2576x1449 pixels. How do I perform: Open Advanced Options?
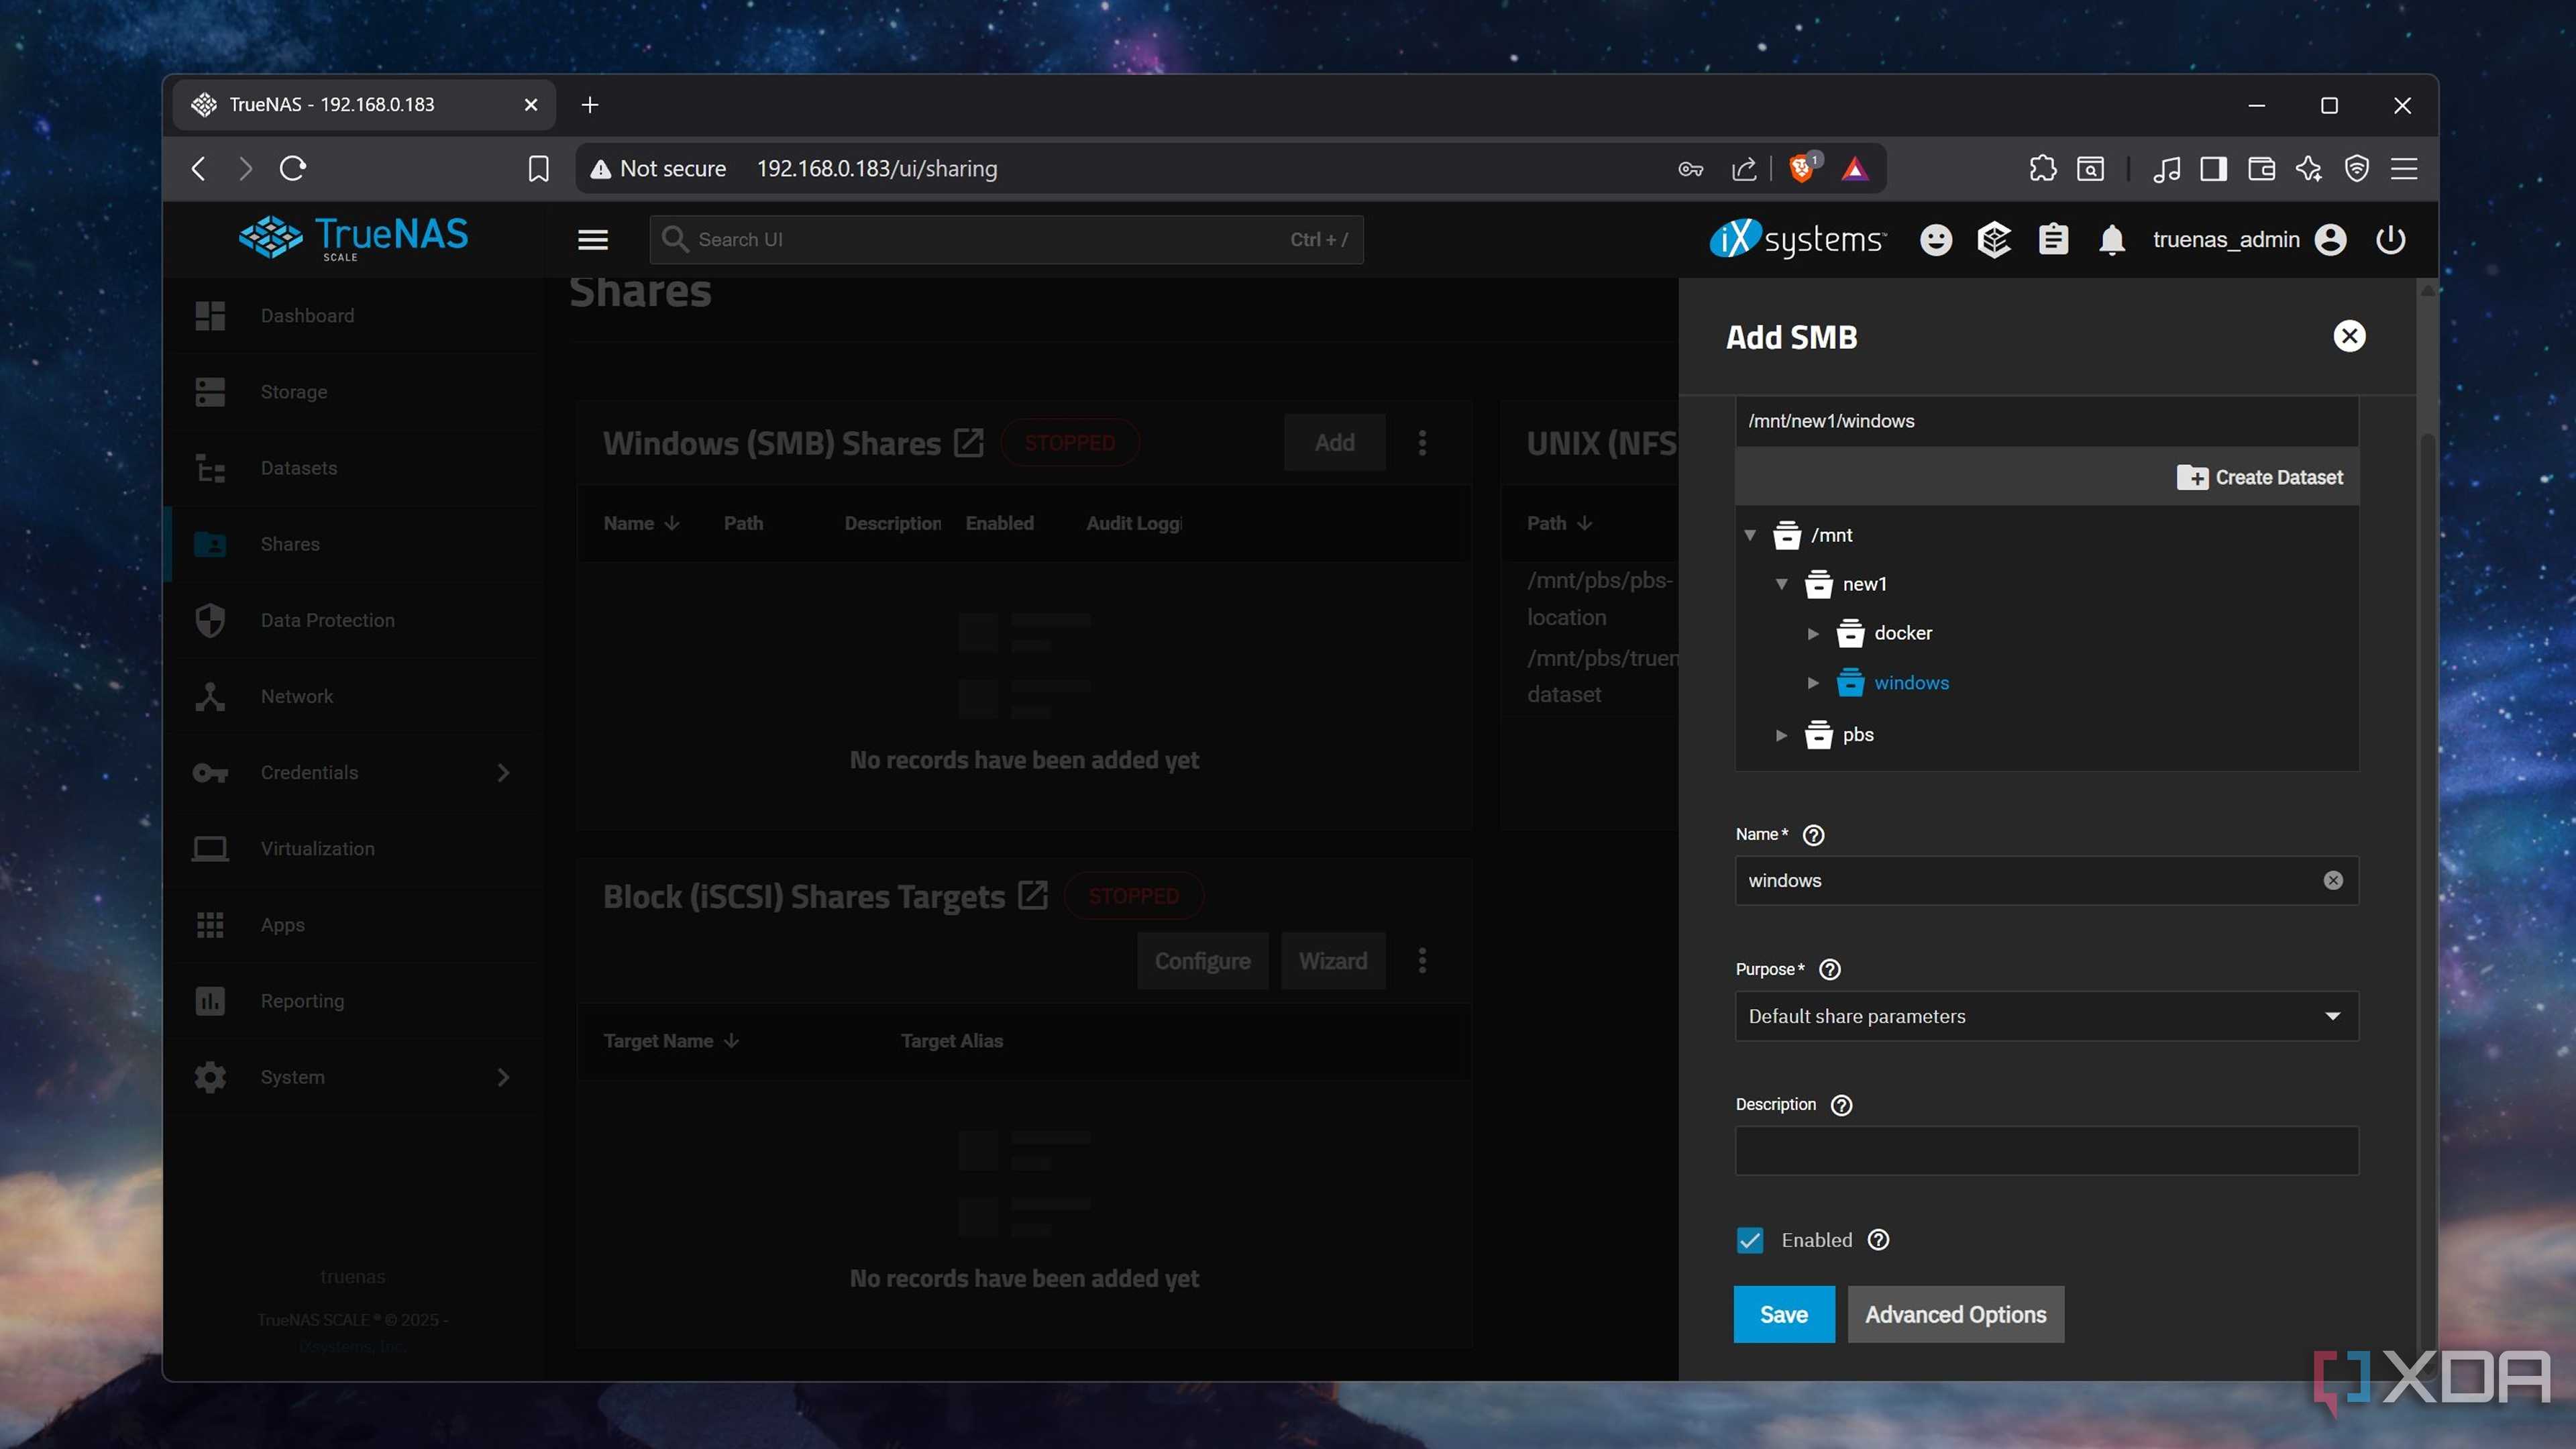(x=1955, y=1314)
